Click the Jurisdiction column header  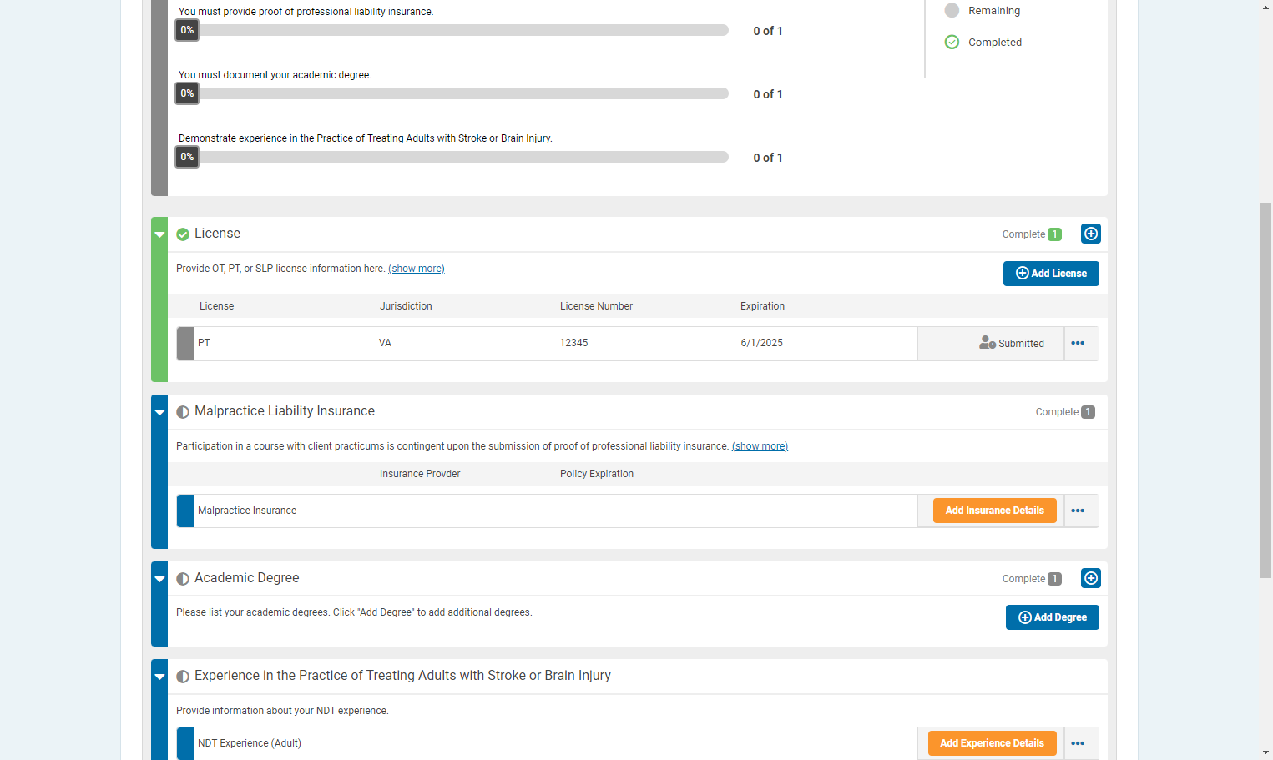point(406,306)
